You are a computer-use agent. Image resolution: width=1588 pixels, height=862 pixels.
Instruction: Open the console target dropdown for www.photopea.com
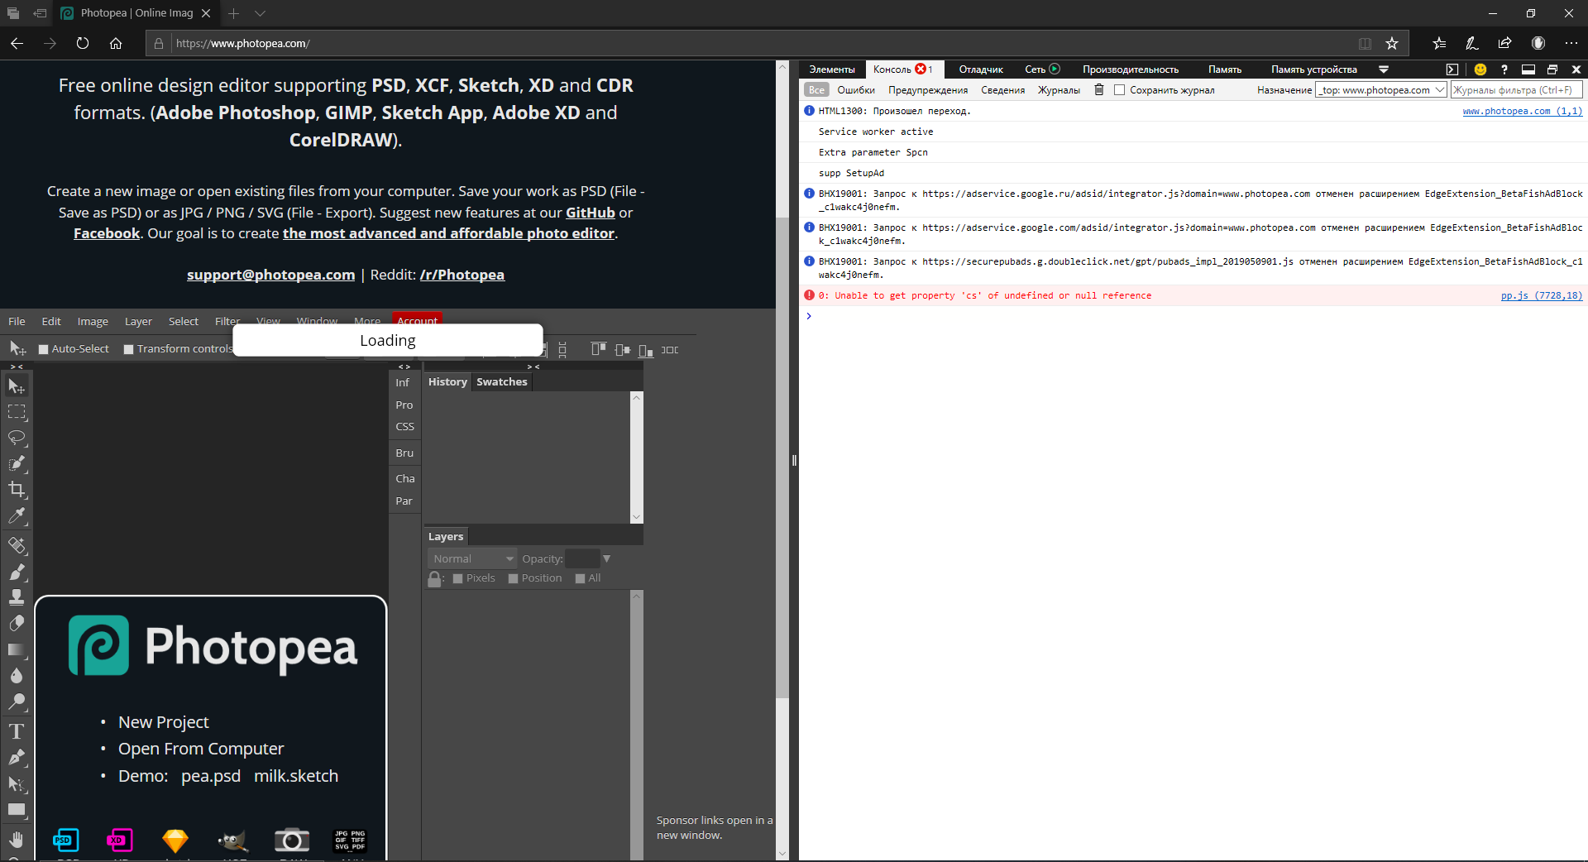click(x=1380, y=89)
